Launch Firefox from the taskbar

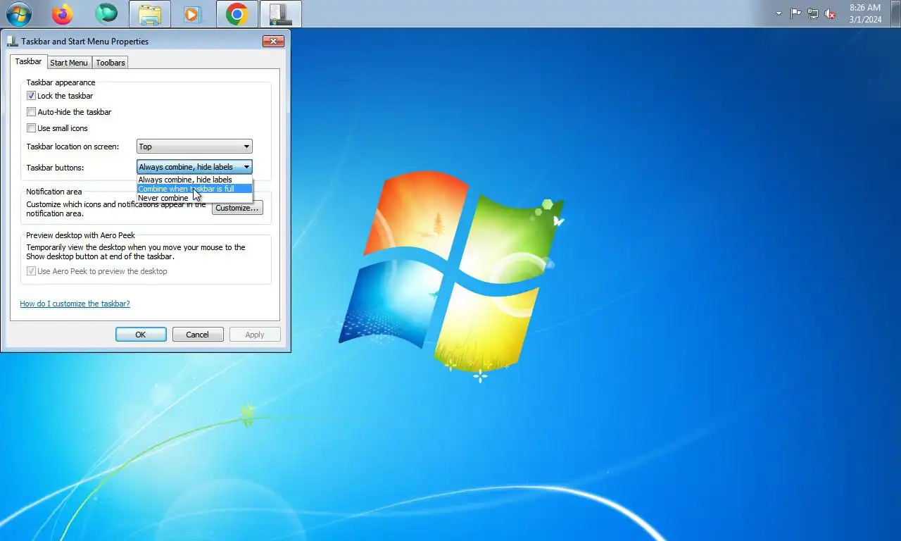[x=63, y=13]
